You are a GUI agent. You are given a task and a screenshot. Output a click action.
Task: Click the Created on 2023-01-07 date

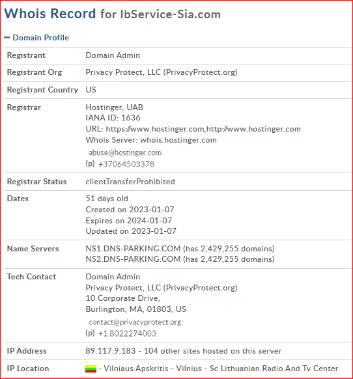pos(130,210)
